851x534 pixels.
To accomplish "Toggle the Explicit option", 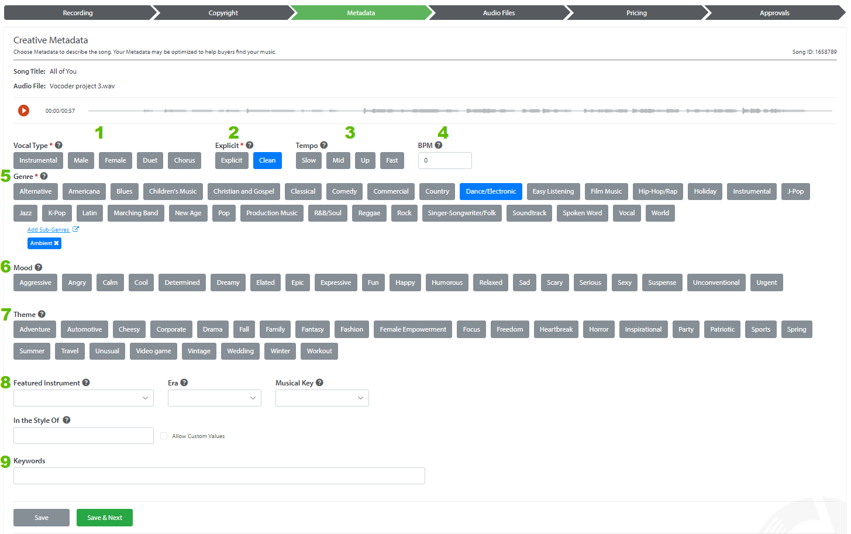I will pyautogui.click(x=232, y=160).
